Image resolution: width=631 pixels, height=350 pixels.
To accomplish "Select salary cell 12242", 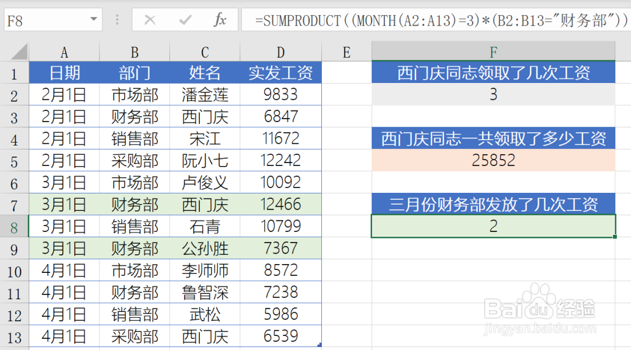I will click(280, 161).
